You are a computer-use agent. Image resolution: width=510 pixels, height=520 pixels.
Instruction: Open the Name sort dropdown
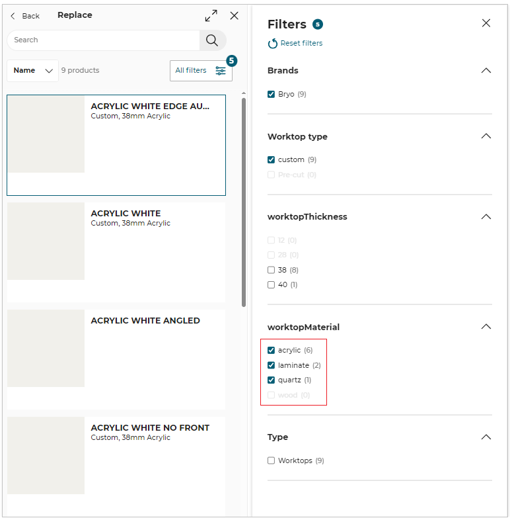tap(32, 71)
